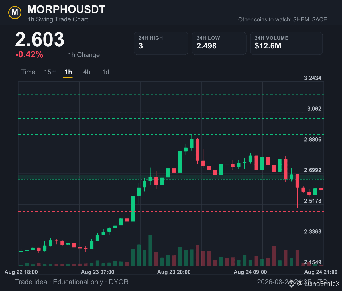Click the 24H LOW card
The width and height of the screenshot is (342, 291).
pos(219,43)
